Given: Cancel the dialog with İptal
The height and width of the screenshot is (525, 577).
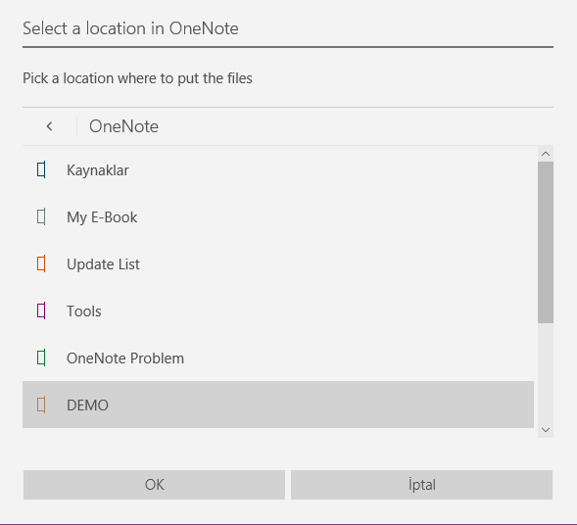Looking at the screenshot, I should click(421, 485).
